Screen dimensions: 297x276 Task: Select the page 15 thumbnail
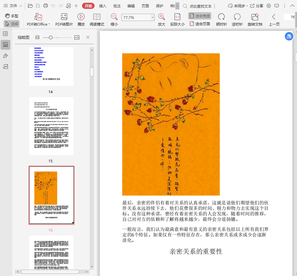point(51,126)
